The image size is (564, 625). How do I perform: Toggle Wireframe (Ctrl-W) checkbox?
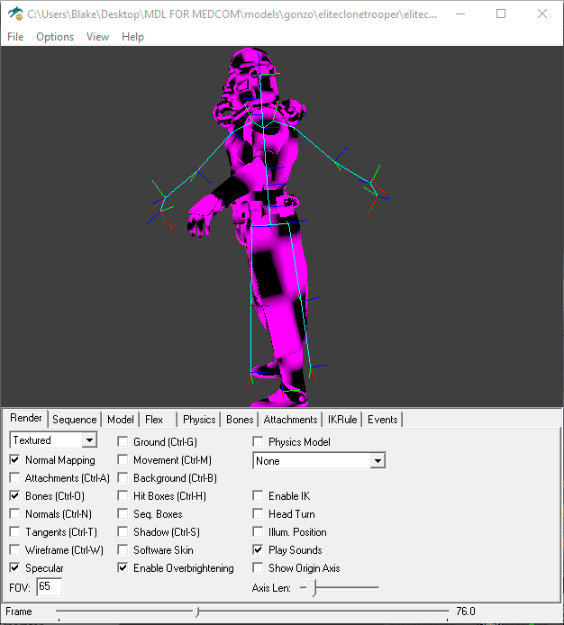click(14, 549)
